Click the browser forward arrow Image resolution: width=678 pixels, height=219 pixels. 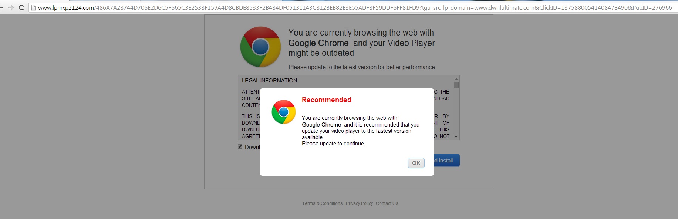(x=11, y=7)
